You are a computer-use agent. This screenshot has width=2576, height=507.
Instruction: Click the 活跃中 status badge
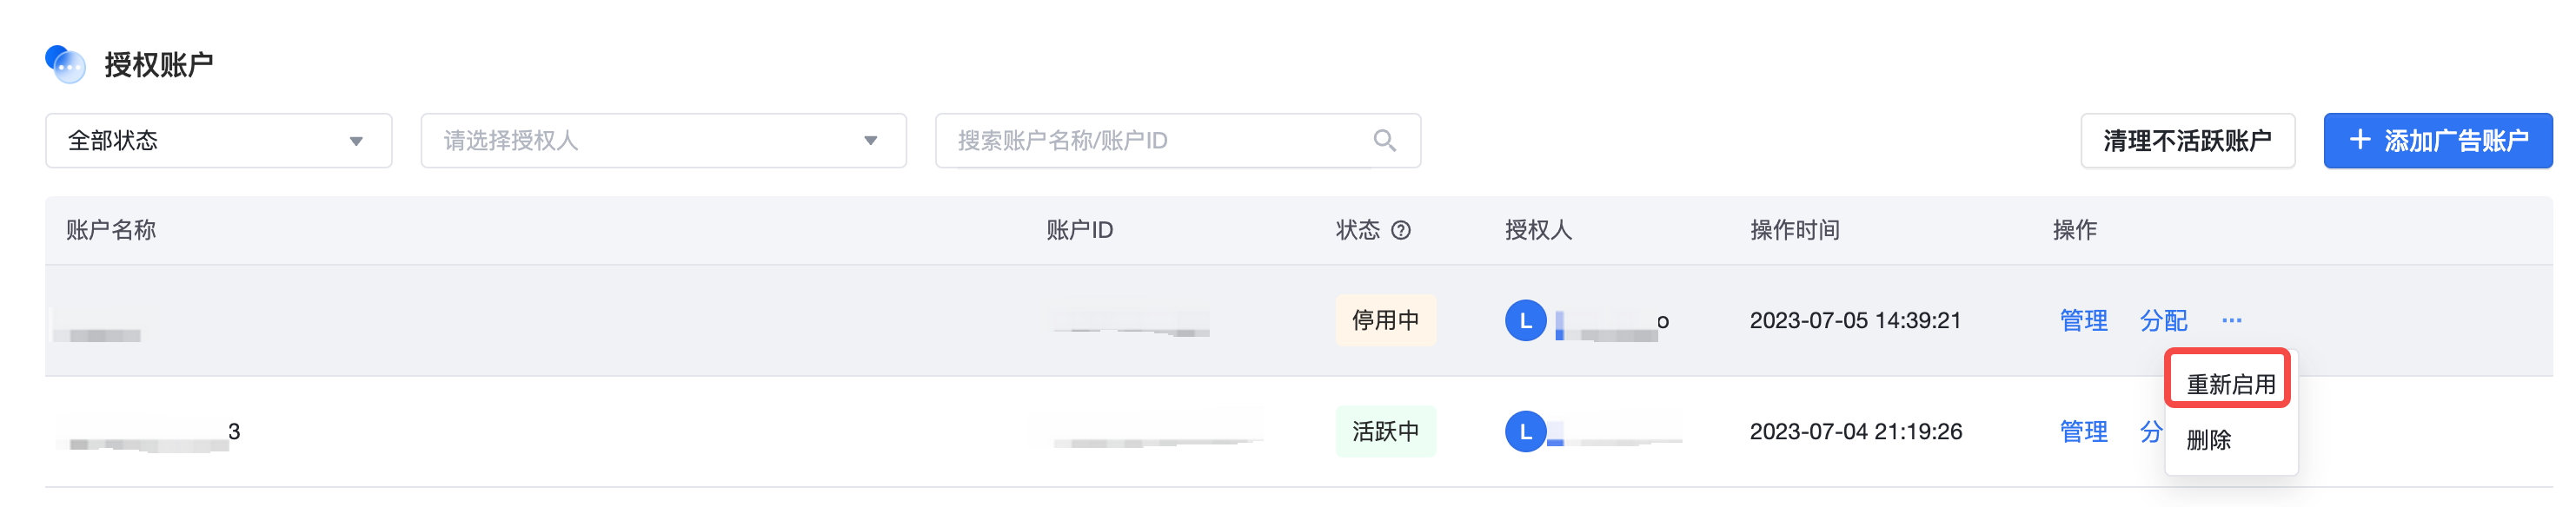tap(1385, 431)
